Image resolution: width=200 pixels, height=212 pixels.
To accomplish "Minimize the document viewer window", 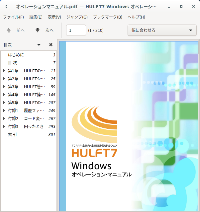I will [169, 7].
